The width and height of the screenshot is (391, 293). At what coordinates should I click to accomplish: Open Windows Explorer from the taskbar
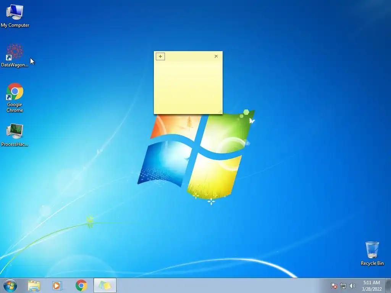(x=34, y=285)
